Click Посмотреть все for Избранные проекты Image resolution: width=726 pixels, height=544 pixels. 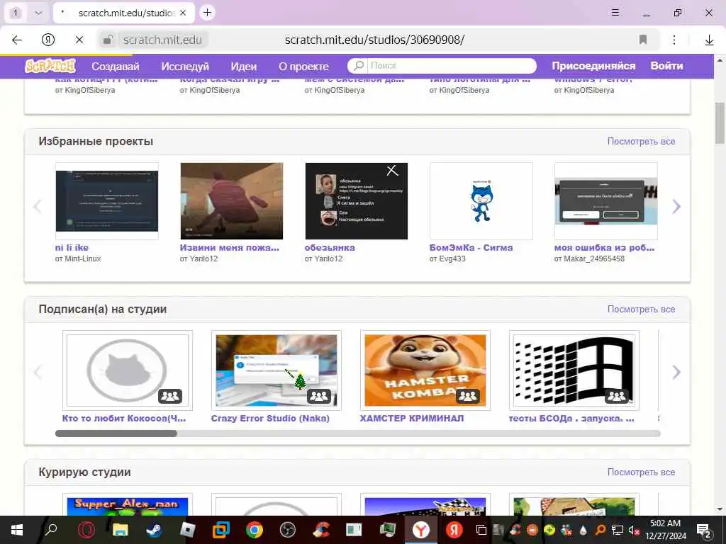point(641,142)
